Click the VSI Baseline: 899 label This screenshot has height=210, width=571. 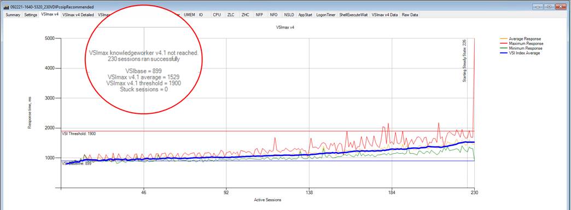[77, 164]
